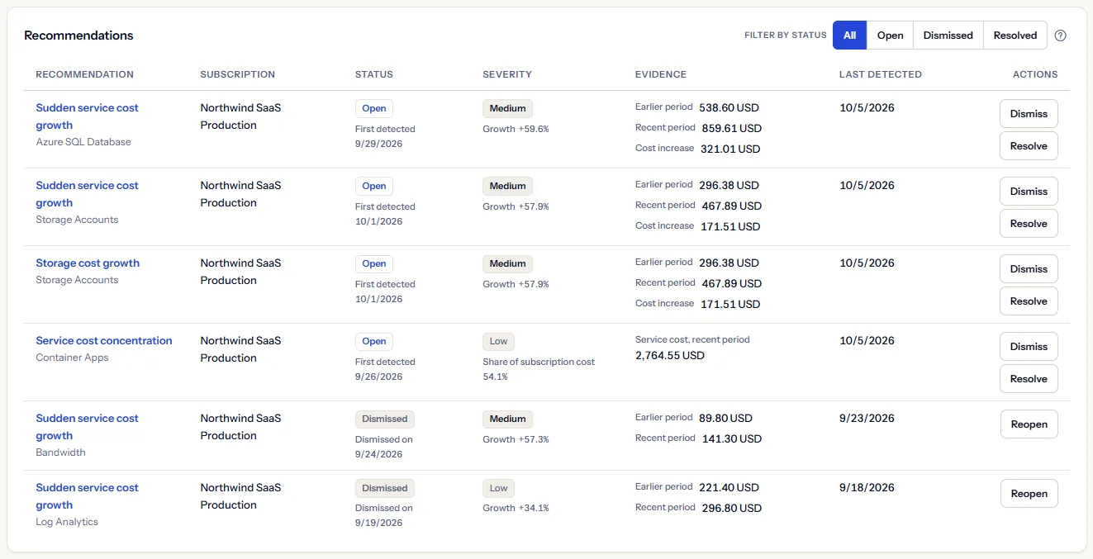Click the Dismissed badge in Bandwidth row
The image size is (1093, 559).
[x=385, y=419]
